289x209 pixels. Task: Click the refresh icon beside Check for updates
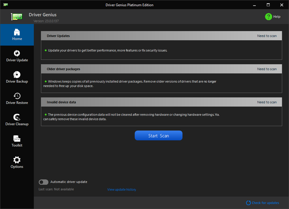(248, 203)
